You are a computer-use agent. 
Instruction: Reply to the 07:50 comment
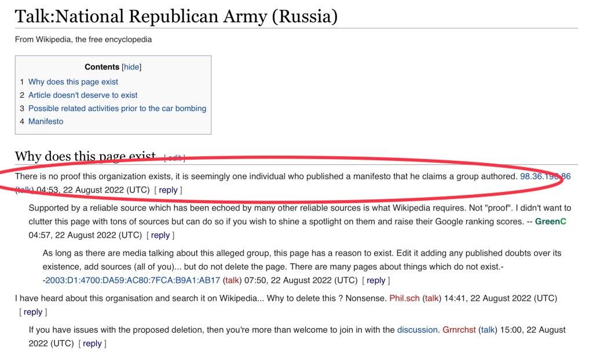click(376, 280)
